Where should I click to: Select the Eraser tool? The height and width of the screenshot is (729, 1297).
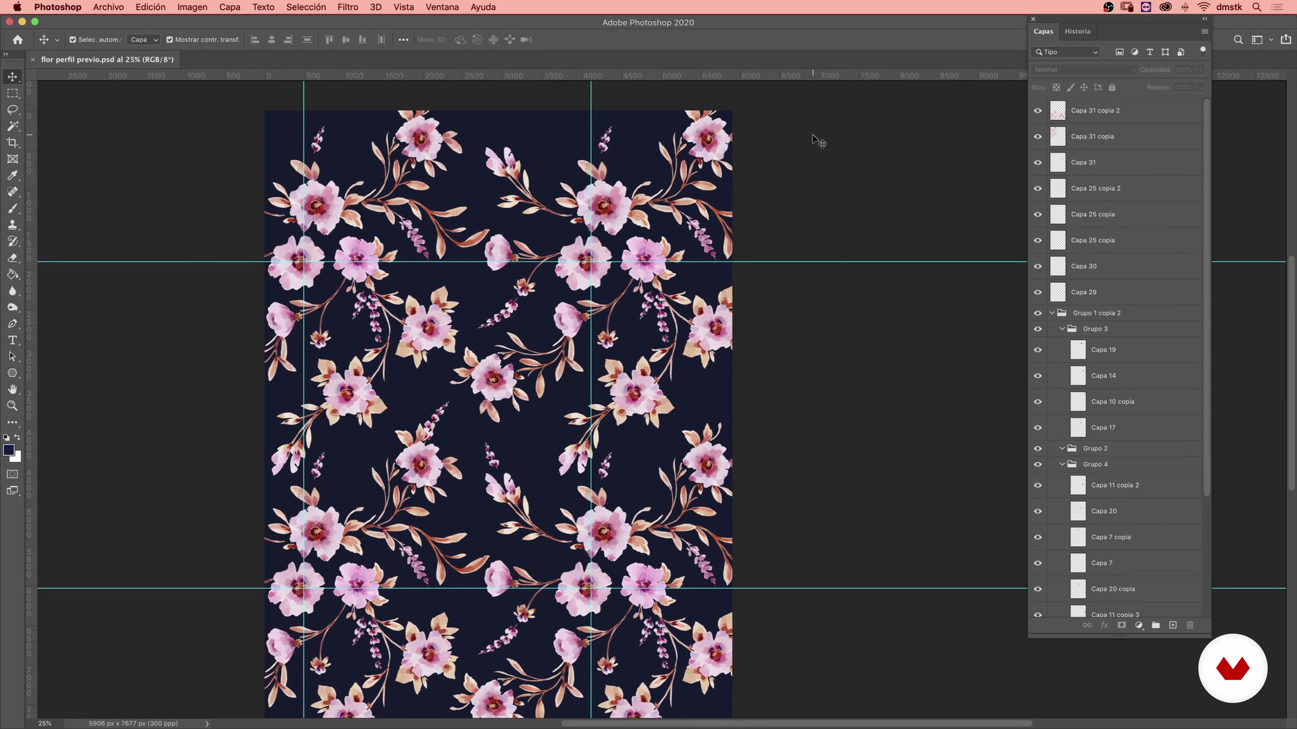click(12, 258)
